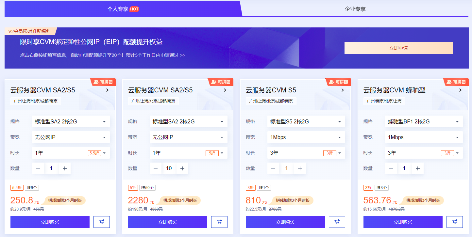Add the 蜂驰型 CVM to cart
Viewport: 472px width, 237px height.
455,222
